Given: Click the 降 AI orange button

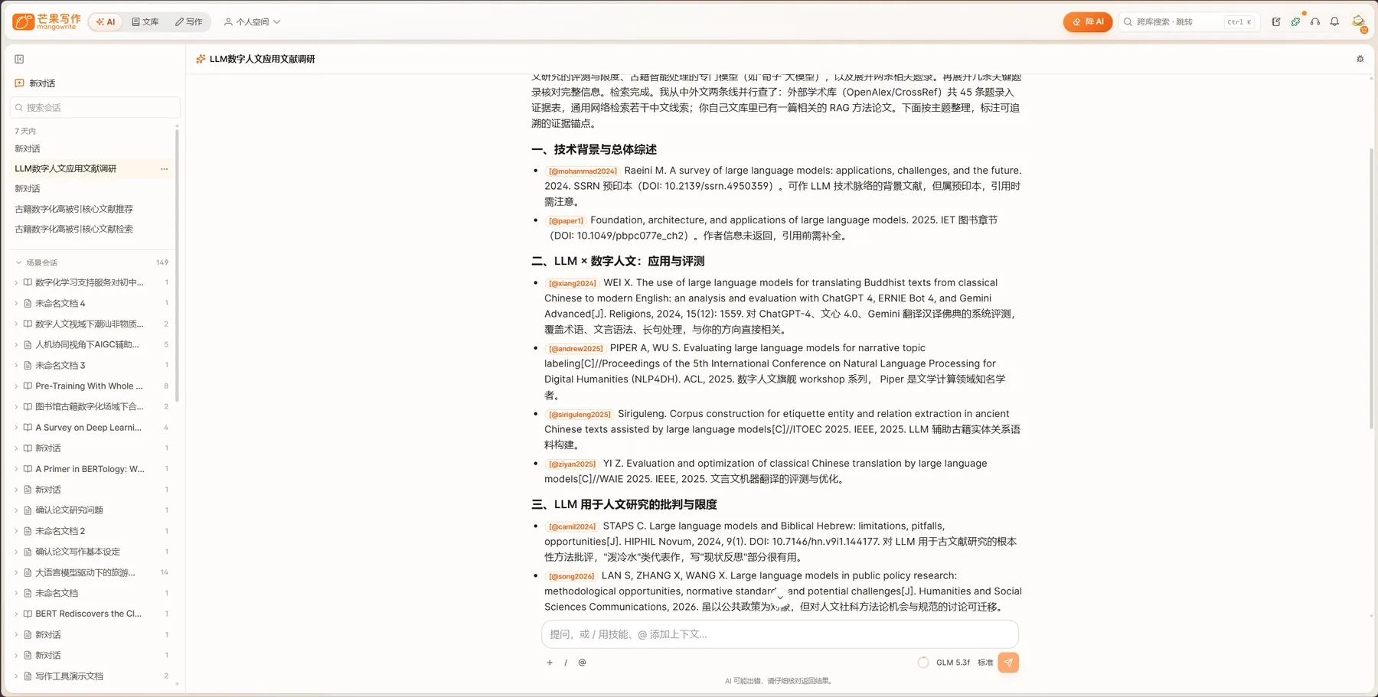Looking at the screenshot, I should [1087, 22].
